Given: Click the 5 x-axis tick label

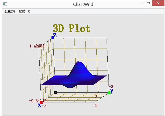Looking at the screenshot, I should coord(96,105).
